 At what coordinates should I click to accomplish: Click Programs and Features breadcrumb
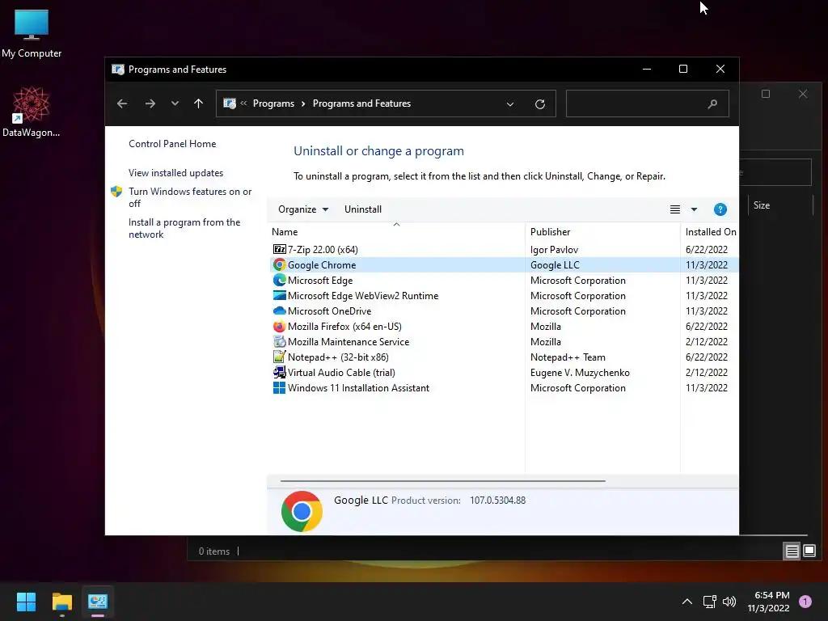[361, 103]
